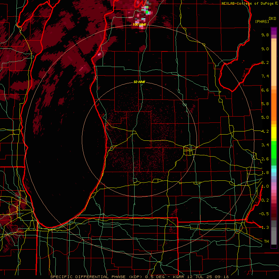Select the 3.4 legend value
The width and height of the screenshot is (279, 279).
(x=265, y=145)
